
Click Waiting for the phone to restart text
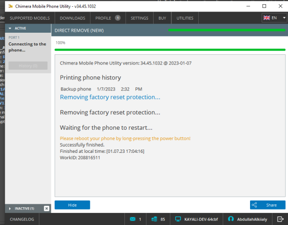(x=106, y=128)
